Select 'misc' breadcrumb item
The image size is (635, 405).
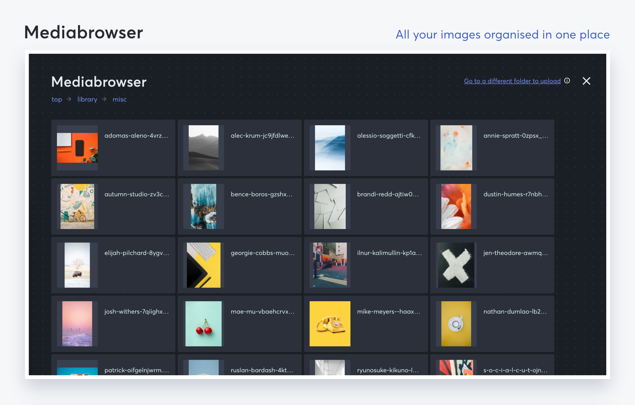pyautogui.click(x=119, y=99)
